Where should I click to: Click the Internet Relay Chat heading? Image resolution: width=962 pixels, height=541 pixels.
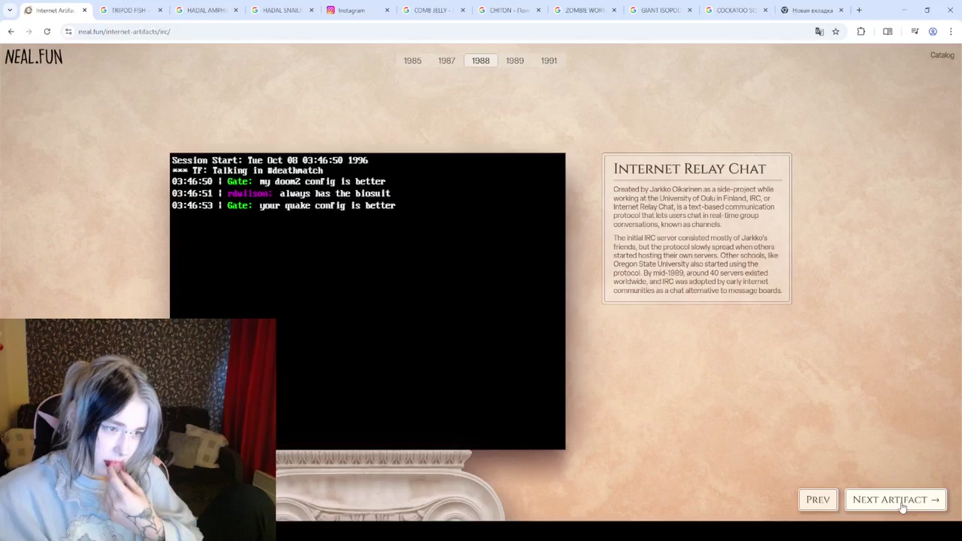(689, 169)
